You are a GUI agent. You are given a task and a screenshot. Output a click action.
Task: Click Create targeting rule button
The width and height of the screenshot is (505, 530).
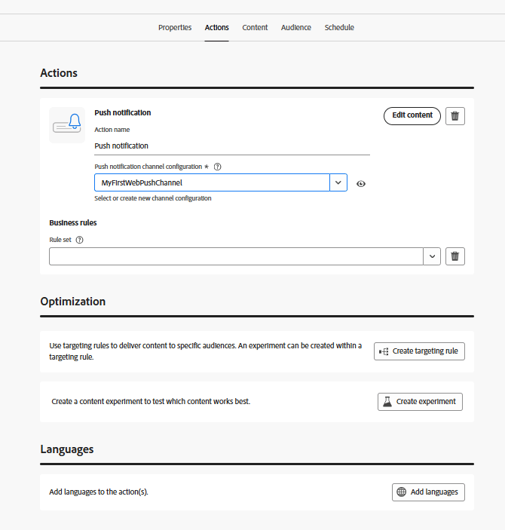coord(419,351)
